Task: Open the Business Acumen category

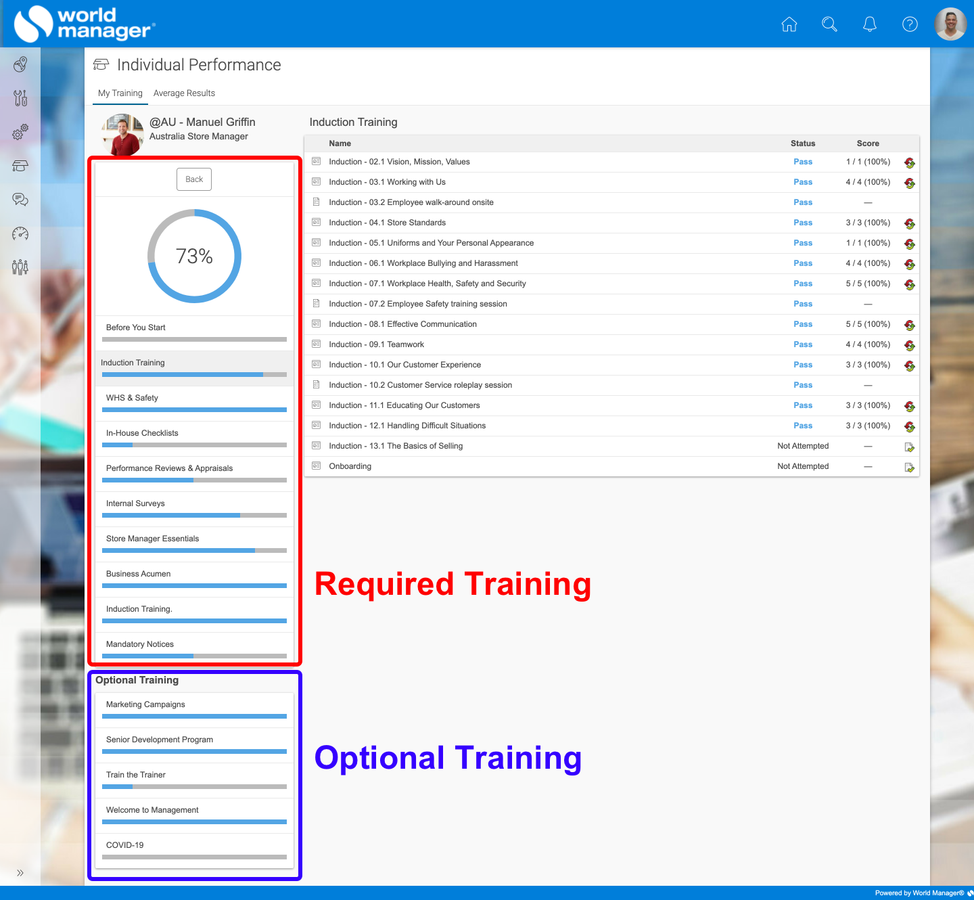Action: click(x=194, y=579)
